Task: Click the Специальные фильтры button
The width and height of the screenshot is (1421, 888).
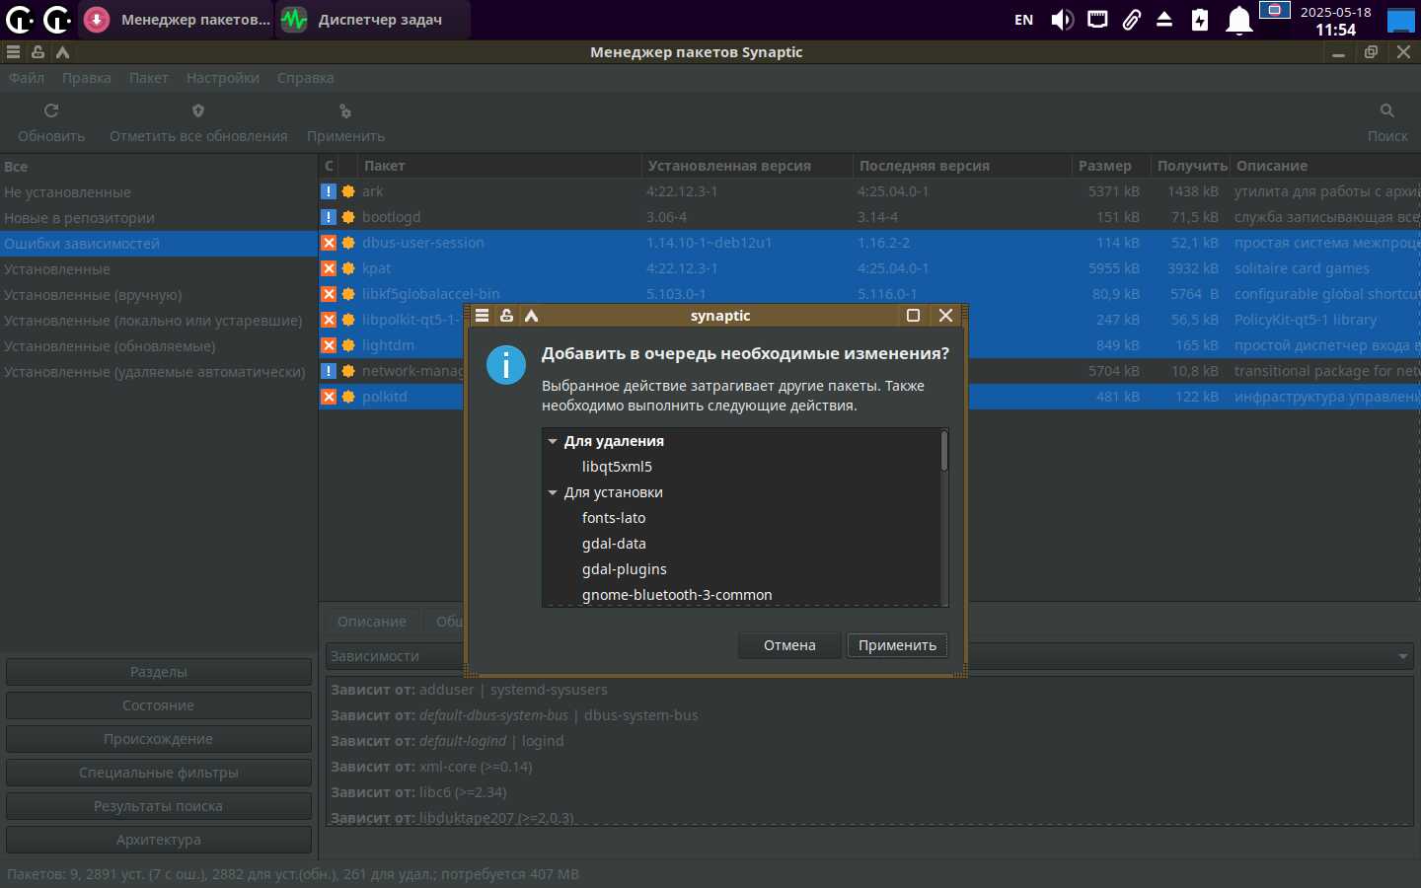Action: tap(159, 773)
